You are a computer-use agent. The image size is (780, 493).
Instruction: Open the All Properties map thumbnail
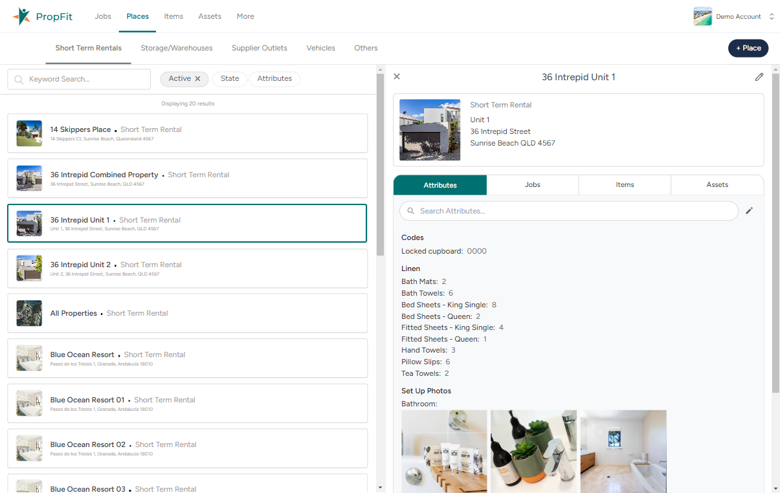click(29, 313)
